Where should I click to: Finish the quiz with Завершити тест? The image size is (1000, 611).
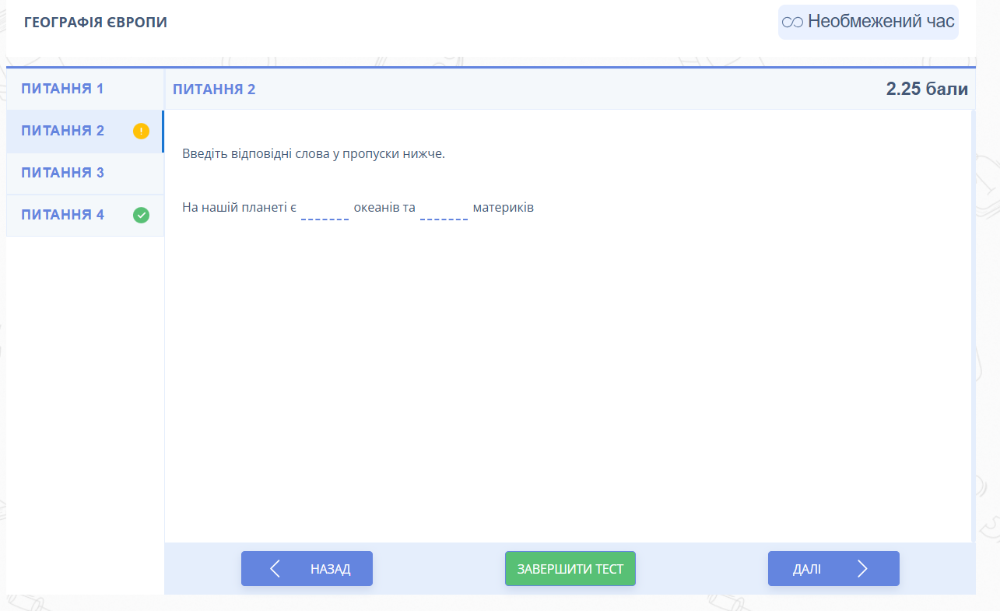point(570,569)
